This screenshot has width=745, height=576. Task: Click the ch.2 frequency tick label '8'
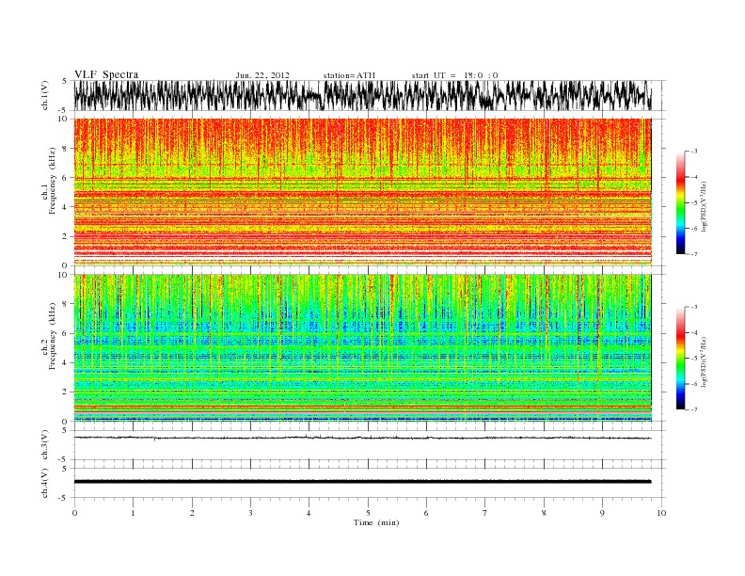[x=65, y=304]
